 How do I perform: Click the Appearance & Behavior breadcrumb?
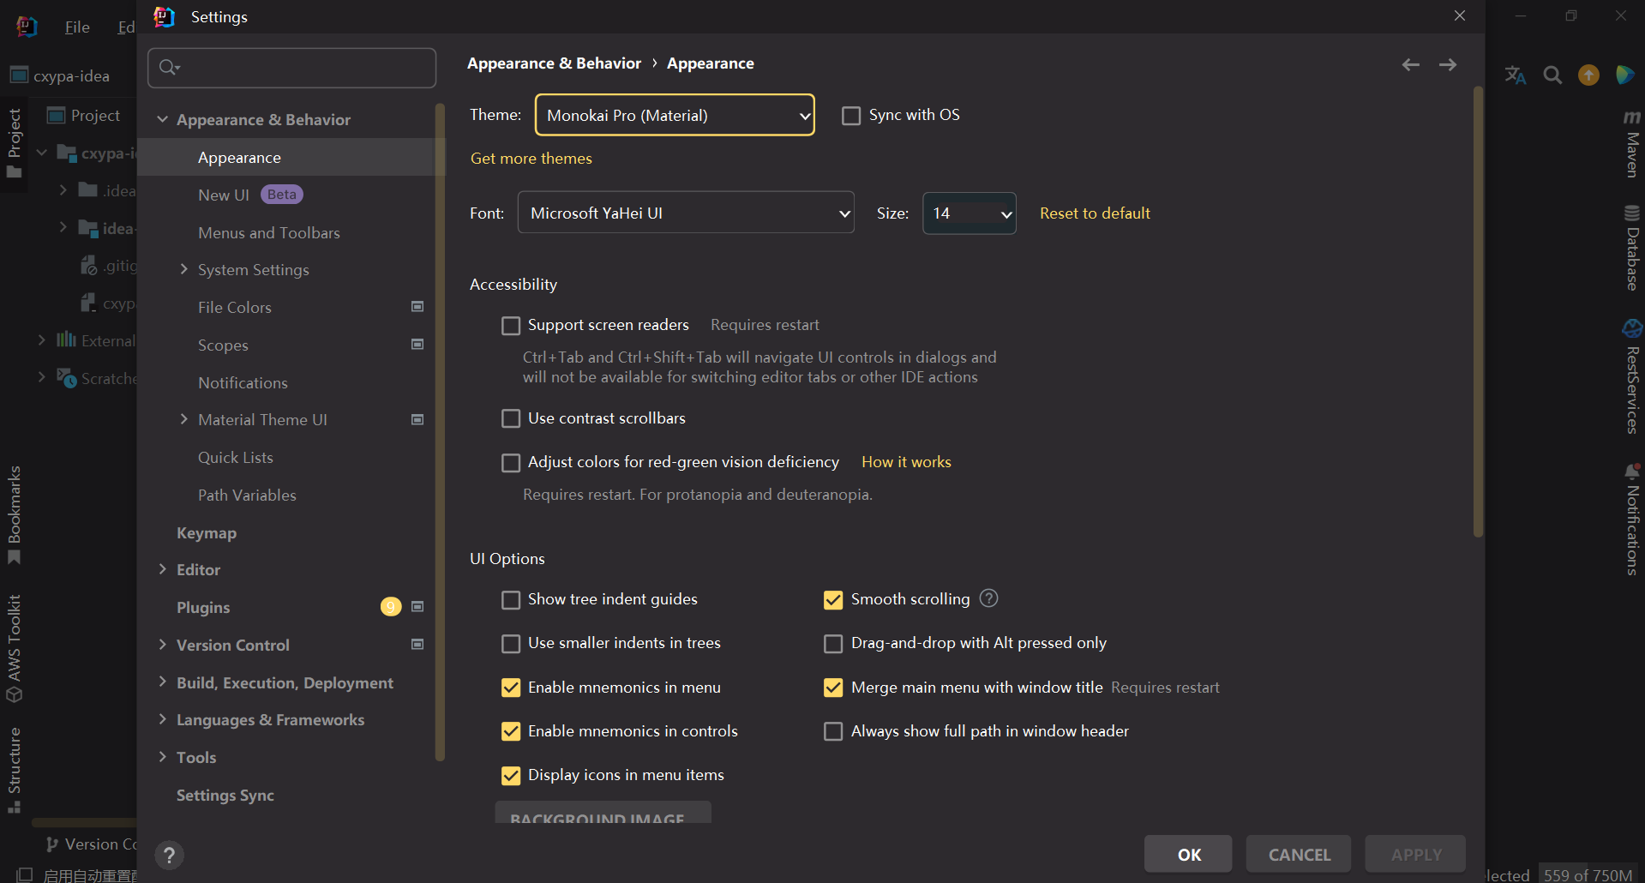point(554,63)
